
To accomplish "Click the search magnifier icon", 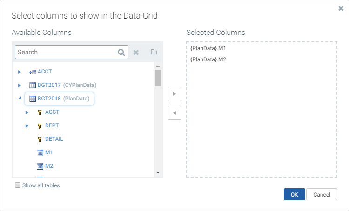I will coord(121,52).
